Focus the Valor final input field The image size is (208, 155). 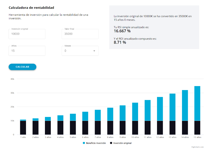(80, 34)
